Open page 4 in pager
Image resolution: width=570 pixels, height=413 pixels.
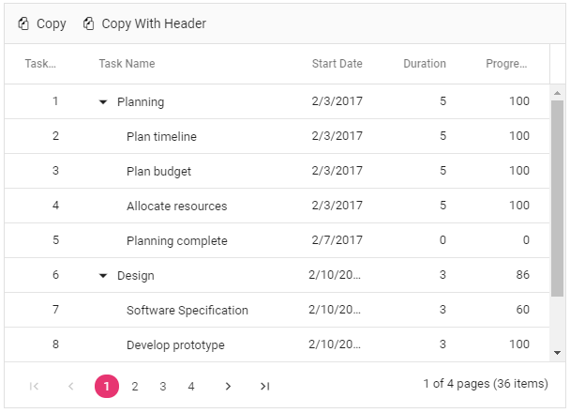pyautogui.click(x=191, y=386)
